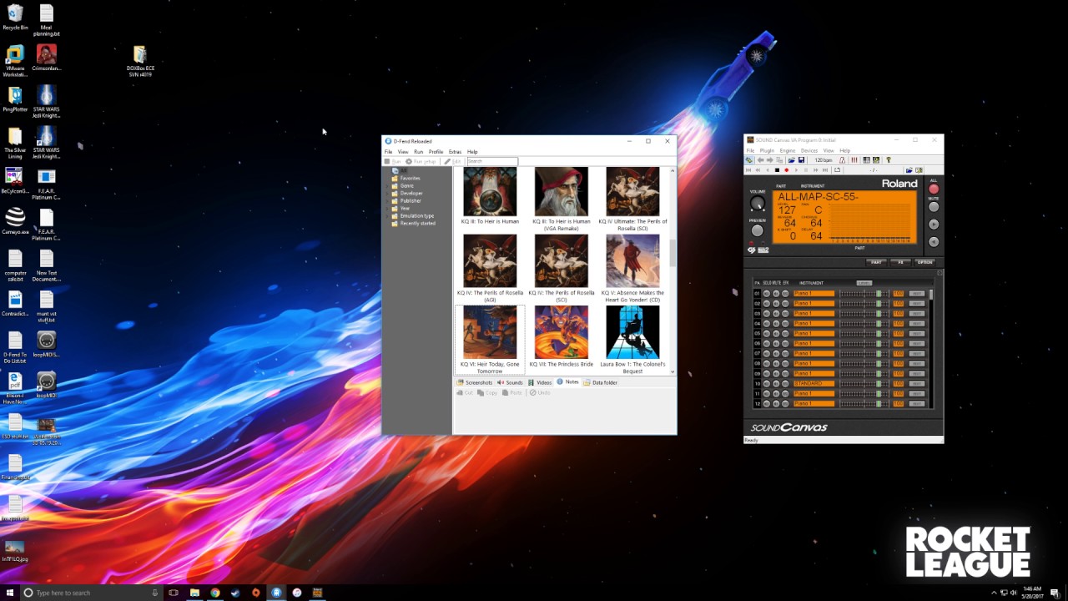Viewport: 1068px width, 601px height.
Task: Open DOSBox ECE SVN desktop folder
Action: pyautogui.click(x=139, y=61)
